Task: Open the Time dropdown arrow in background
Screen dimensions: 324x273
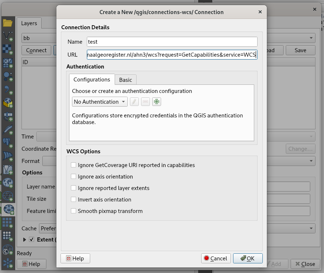Action: [x=311, y=136]
